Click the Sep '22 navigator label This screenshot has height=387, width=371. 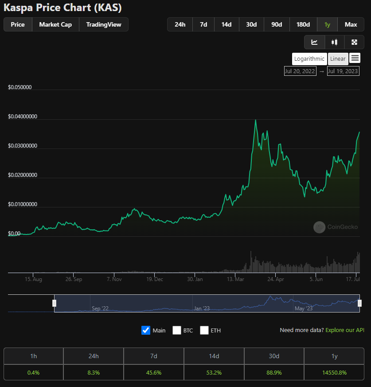[100, 308]
